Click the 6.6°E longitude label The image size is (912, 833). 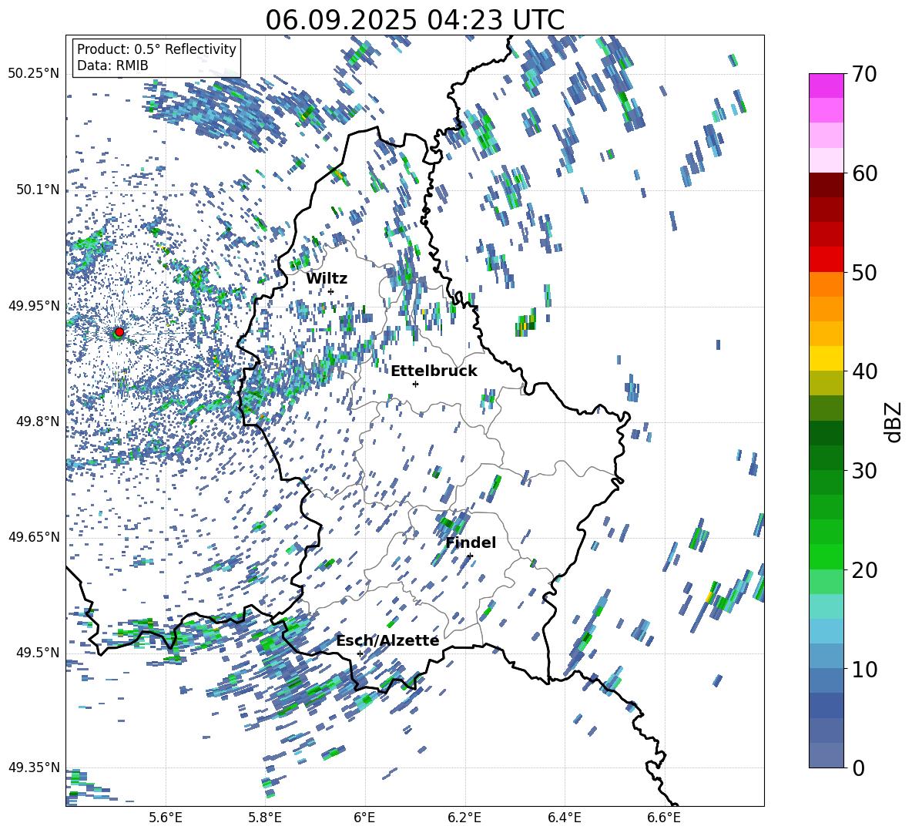(664, 818)
